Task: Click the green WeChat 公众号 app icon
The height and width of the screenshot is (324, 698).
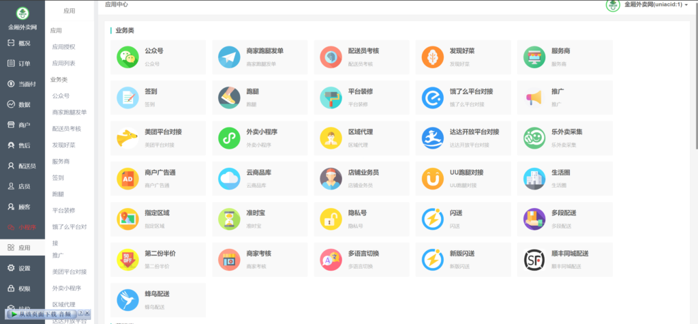Action: click(x=127, y=57)
